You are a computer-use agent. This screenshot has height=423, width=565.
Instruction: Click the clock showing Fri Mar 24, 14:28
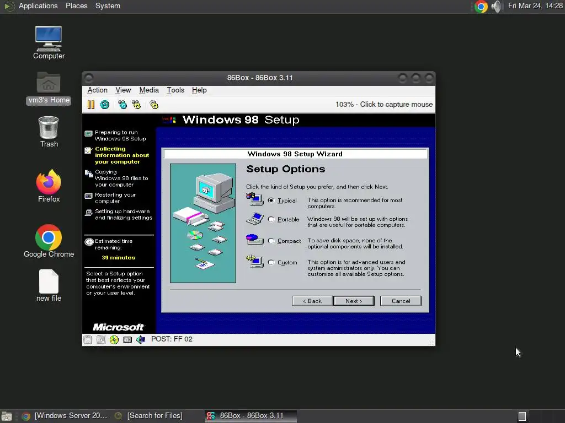[x=535, y=6]
